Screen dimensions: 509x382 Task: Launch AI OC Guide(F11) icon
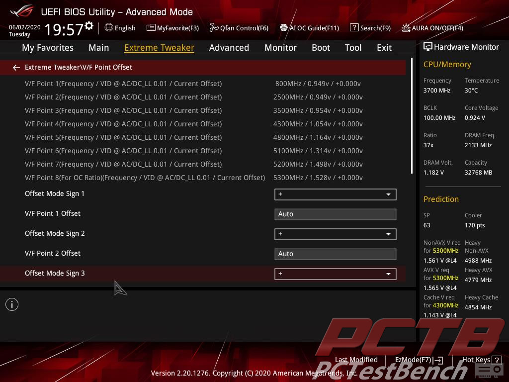tap(284, 28)
